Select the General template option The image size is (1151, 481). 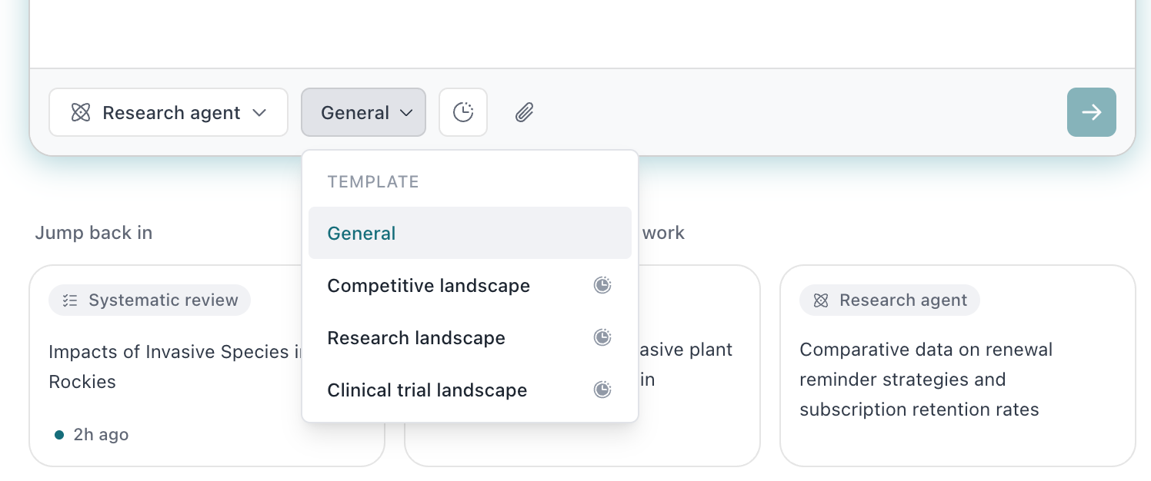pos(362,234)
